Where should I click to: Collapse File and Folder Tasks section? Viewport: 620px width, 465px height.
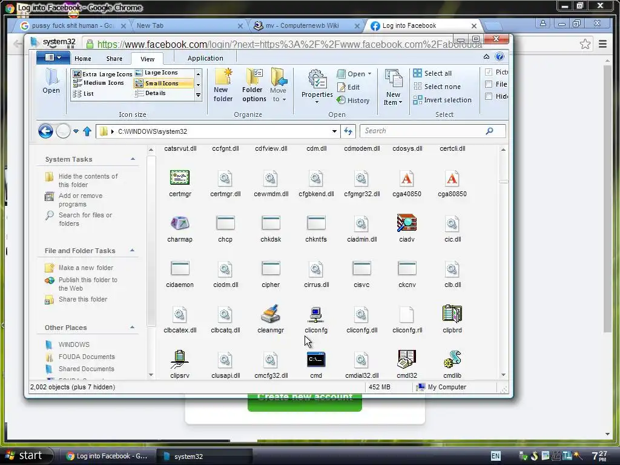(133, 250)
